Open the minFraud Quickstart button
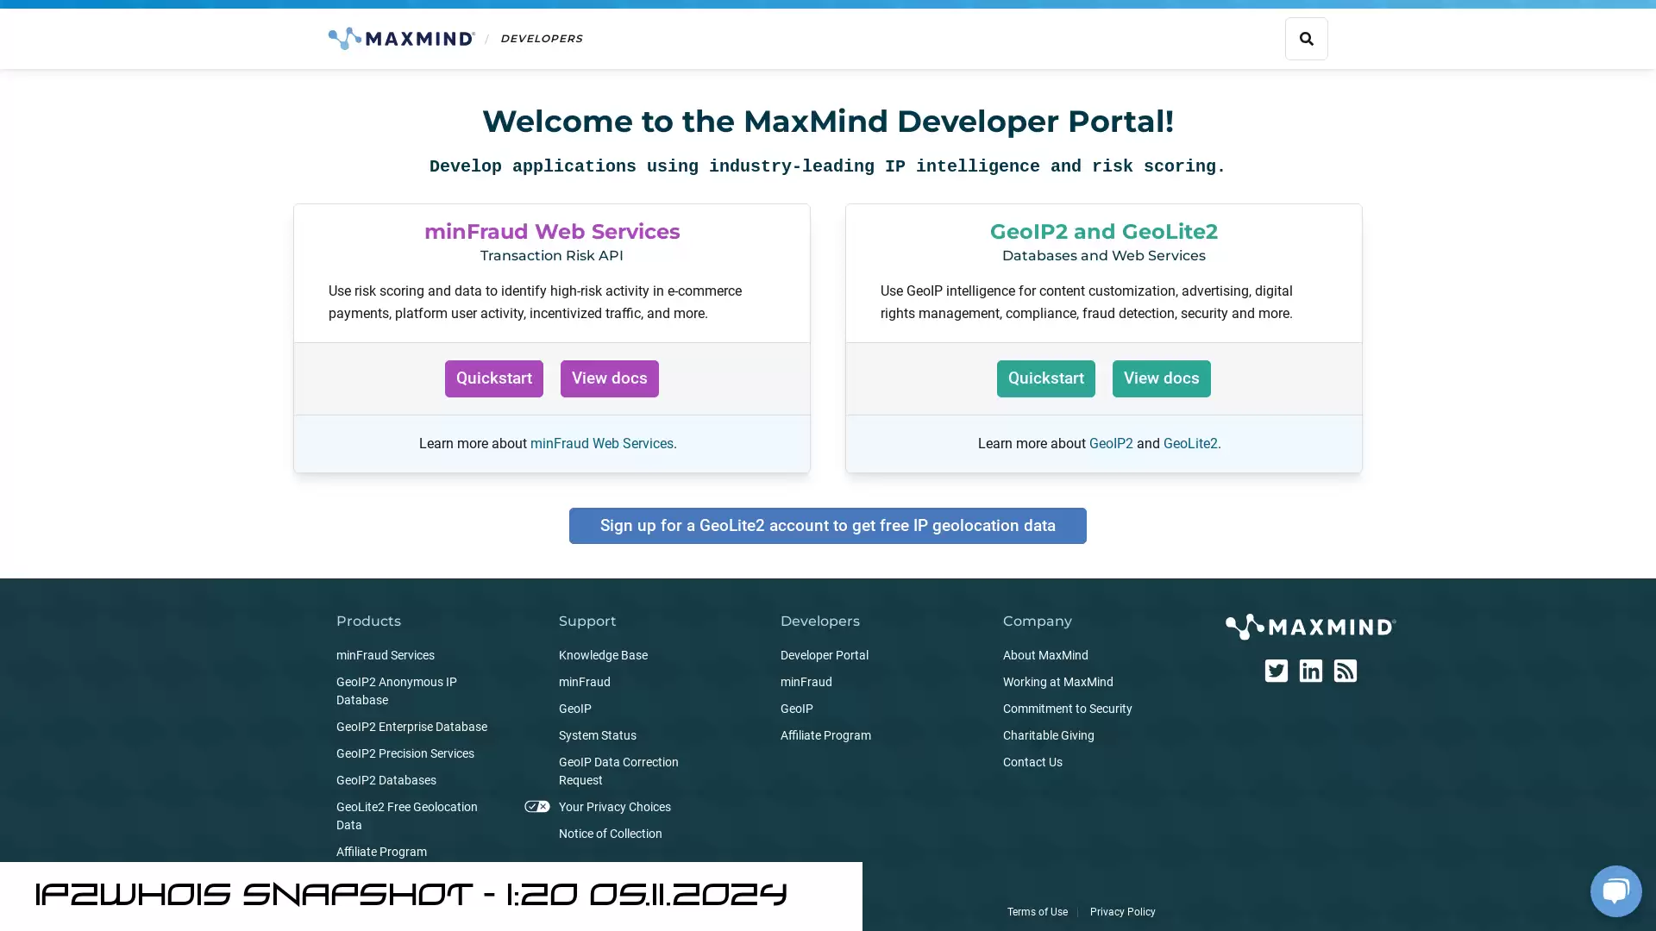The image size is (1656, 931). (493, 378)
